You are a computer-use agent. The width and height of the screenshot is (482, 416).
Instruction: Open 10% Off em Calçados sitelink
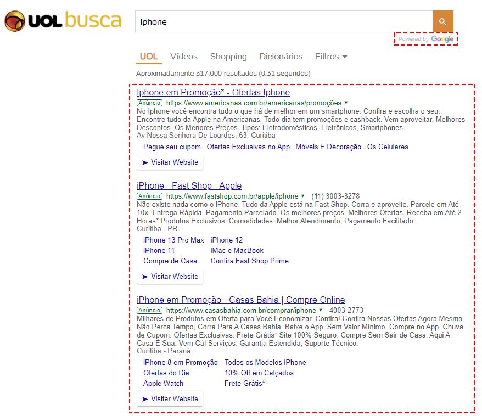pos(259,373)
